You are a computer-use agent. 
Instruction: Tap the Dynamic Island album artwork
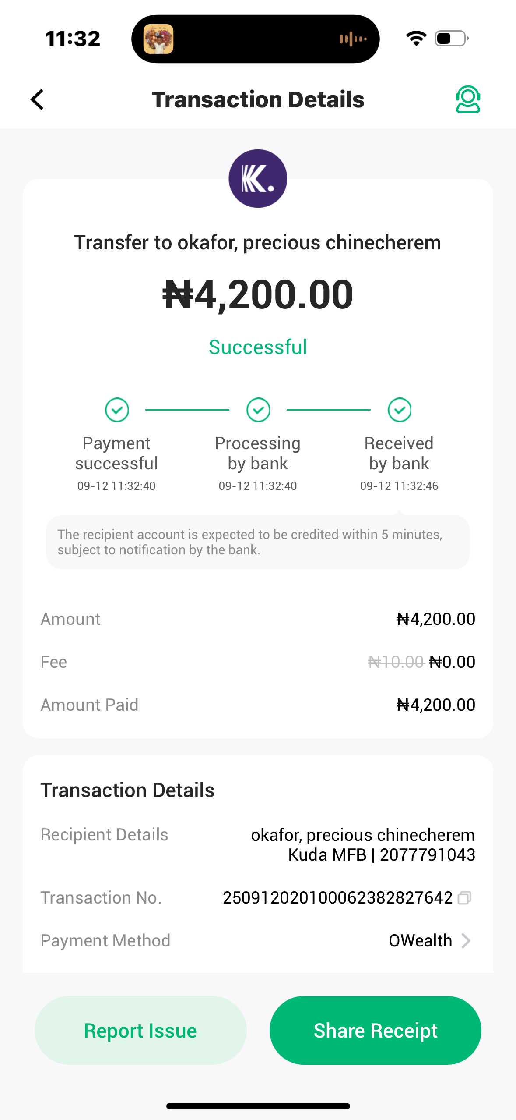tap(158, 39)
